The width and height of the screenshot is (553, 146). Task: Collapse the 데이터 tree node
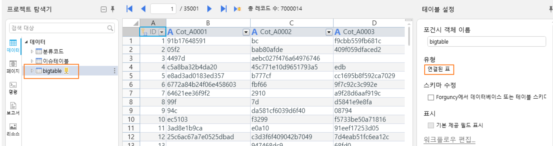coord(26,42)
